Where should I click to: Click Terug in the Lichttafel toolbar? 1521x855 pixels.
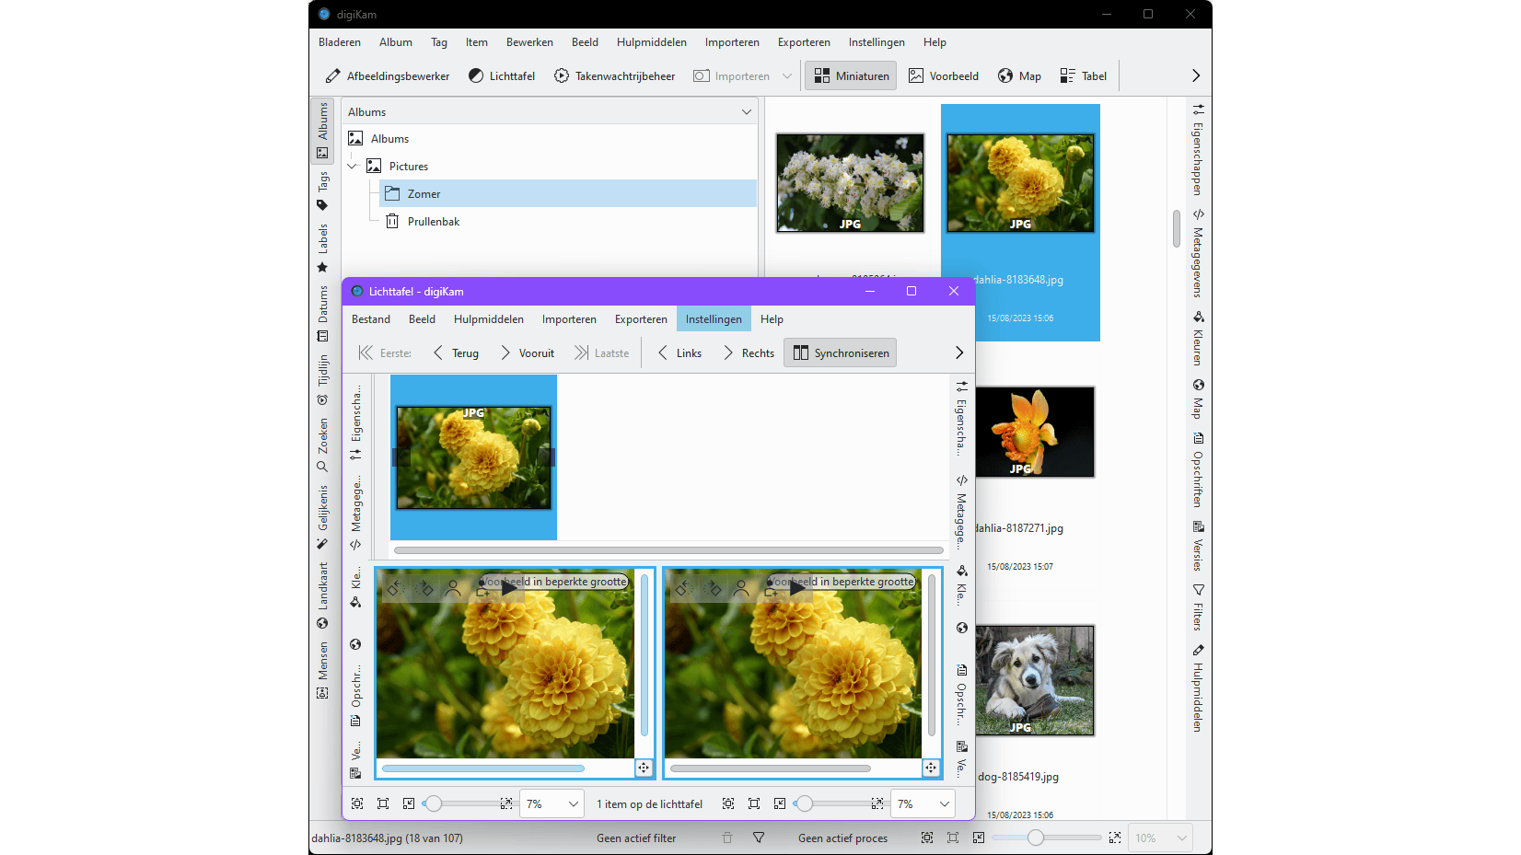pos(456,353)
